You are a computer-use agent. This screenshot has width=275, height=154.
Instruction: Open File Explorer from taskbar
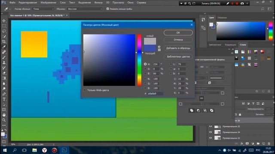point(34,150)
